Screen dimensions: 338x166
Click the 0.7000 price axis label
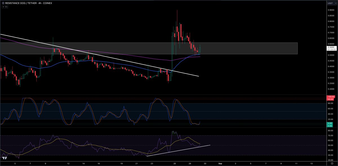[330, 32]
